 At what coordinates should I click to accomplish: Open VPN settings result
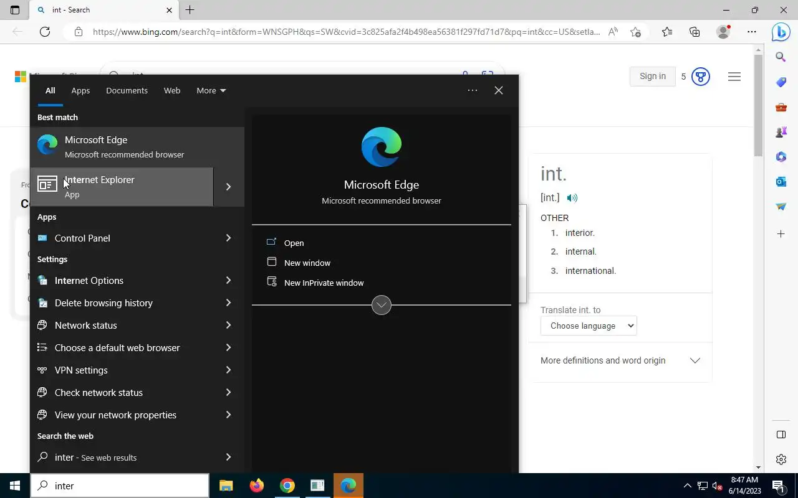pyautogui.click(x=122, y=370)
